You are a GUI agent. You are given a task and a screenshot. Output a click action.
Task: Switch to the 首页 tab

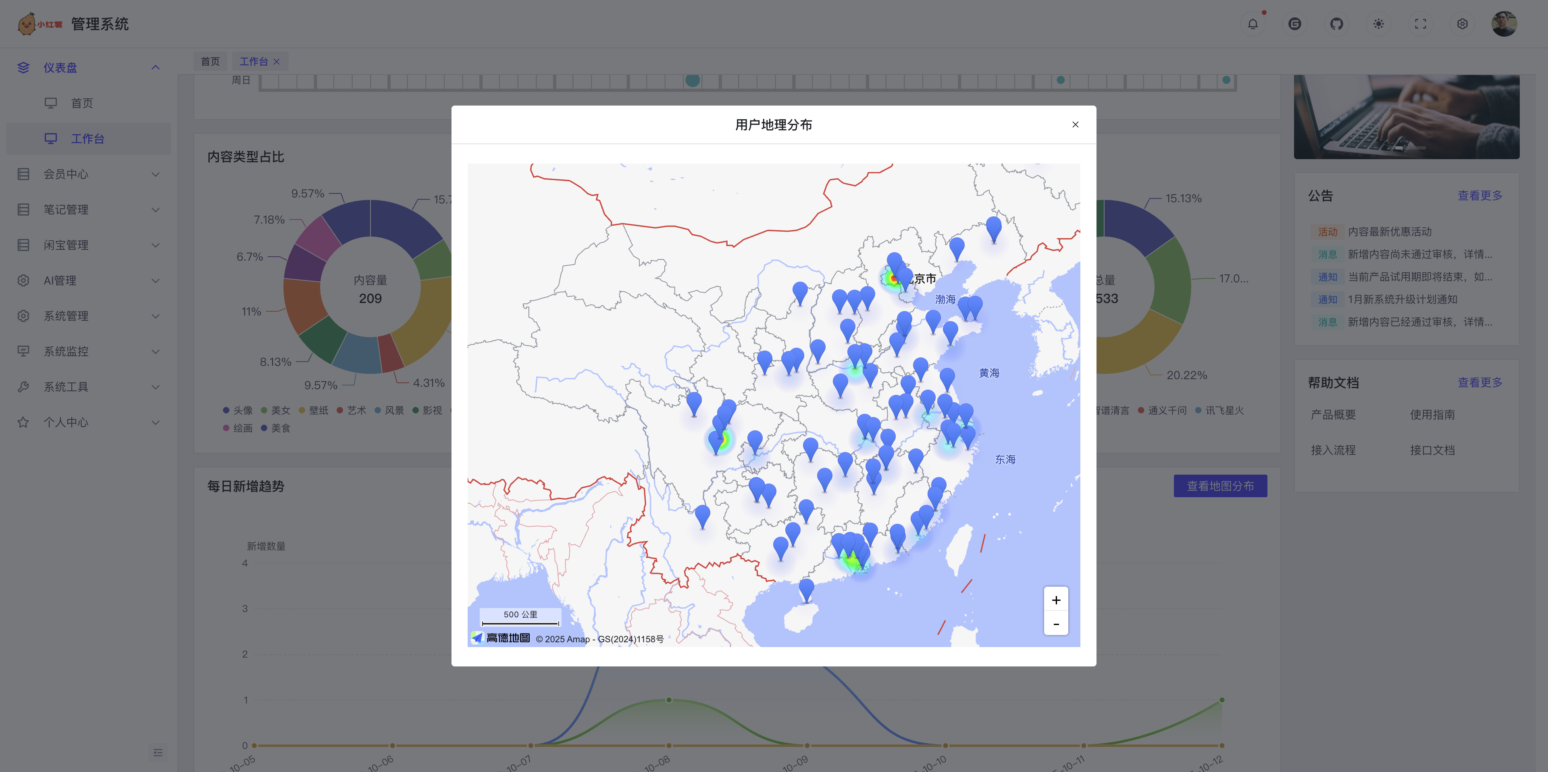point(210,61)
